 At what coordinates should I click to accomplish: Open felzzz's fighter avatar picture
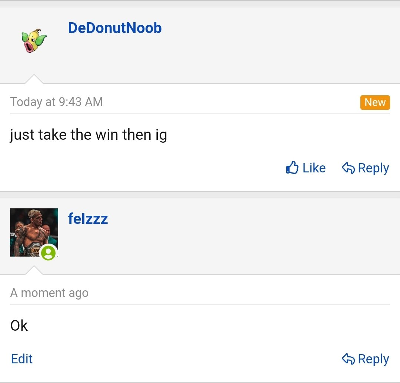coord(34,232)
